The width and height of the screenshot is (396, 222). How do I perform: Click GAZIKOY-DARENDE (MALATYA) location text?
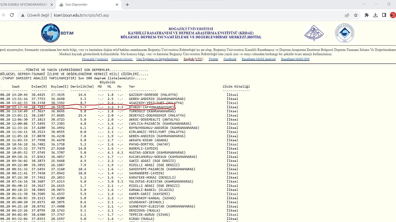153,95
